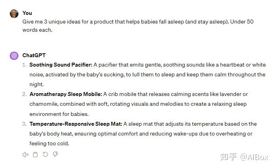Click the text "environment for babies."
The image size is (275, 168).
[x=59, y=114]
